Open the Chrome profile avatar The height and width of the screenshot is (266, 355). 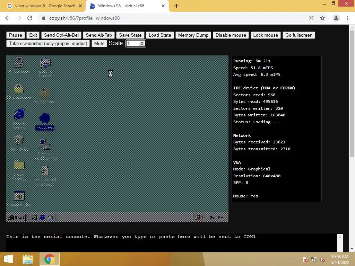click(336, 18)
